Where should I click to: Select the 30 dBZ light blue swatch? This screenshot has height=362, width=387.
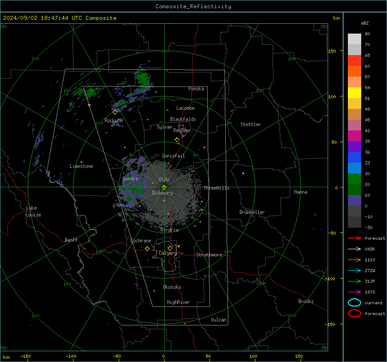pyautogui.click(x=354, y=168)
